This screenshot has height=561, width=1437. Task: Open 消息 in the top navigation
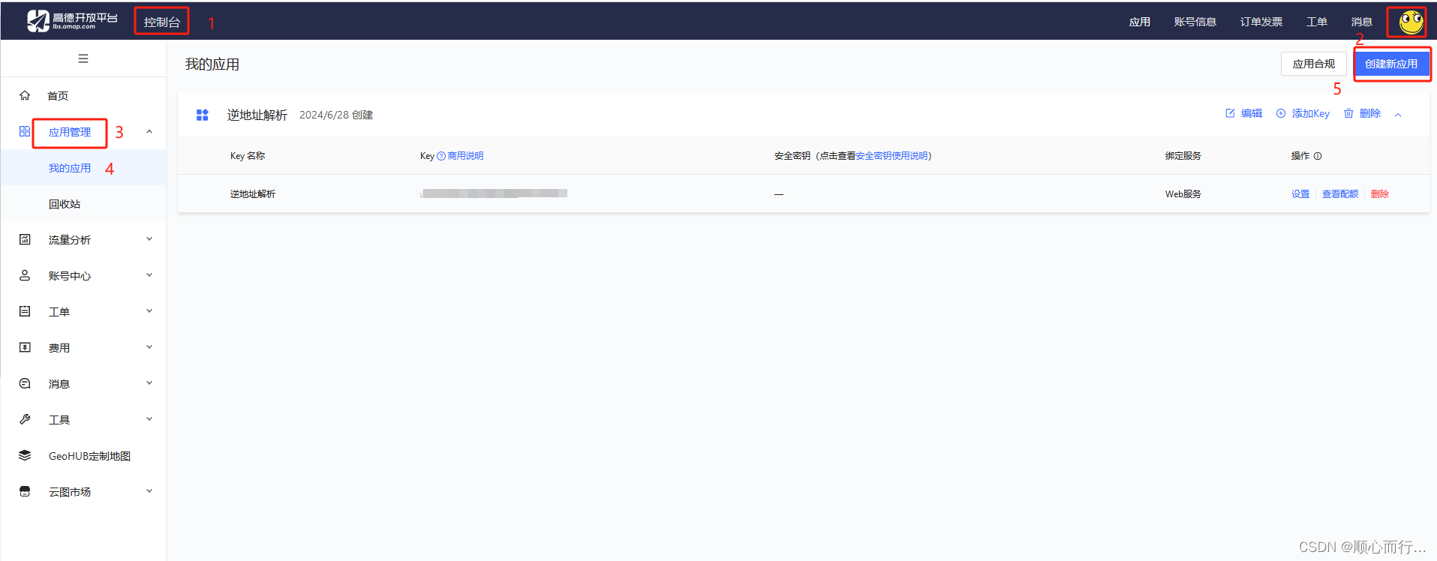click(1361, 22)
